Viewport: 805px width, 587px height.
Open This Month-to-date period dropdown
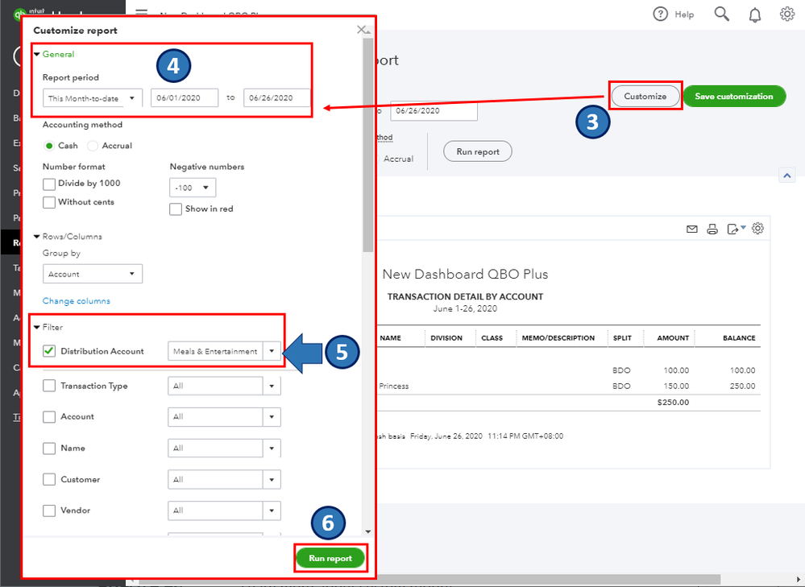click(x=93, y=98)
